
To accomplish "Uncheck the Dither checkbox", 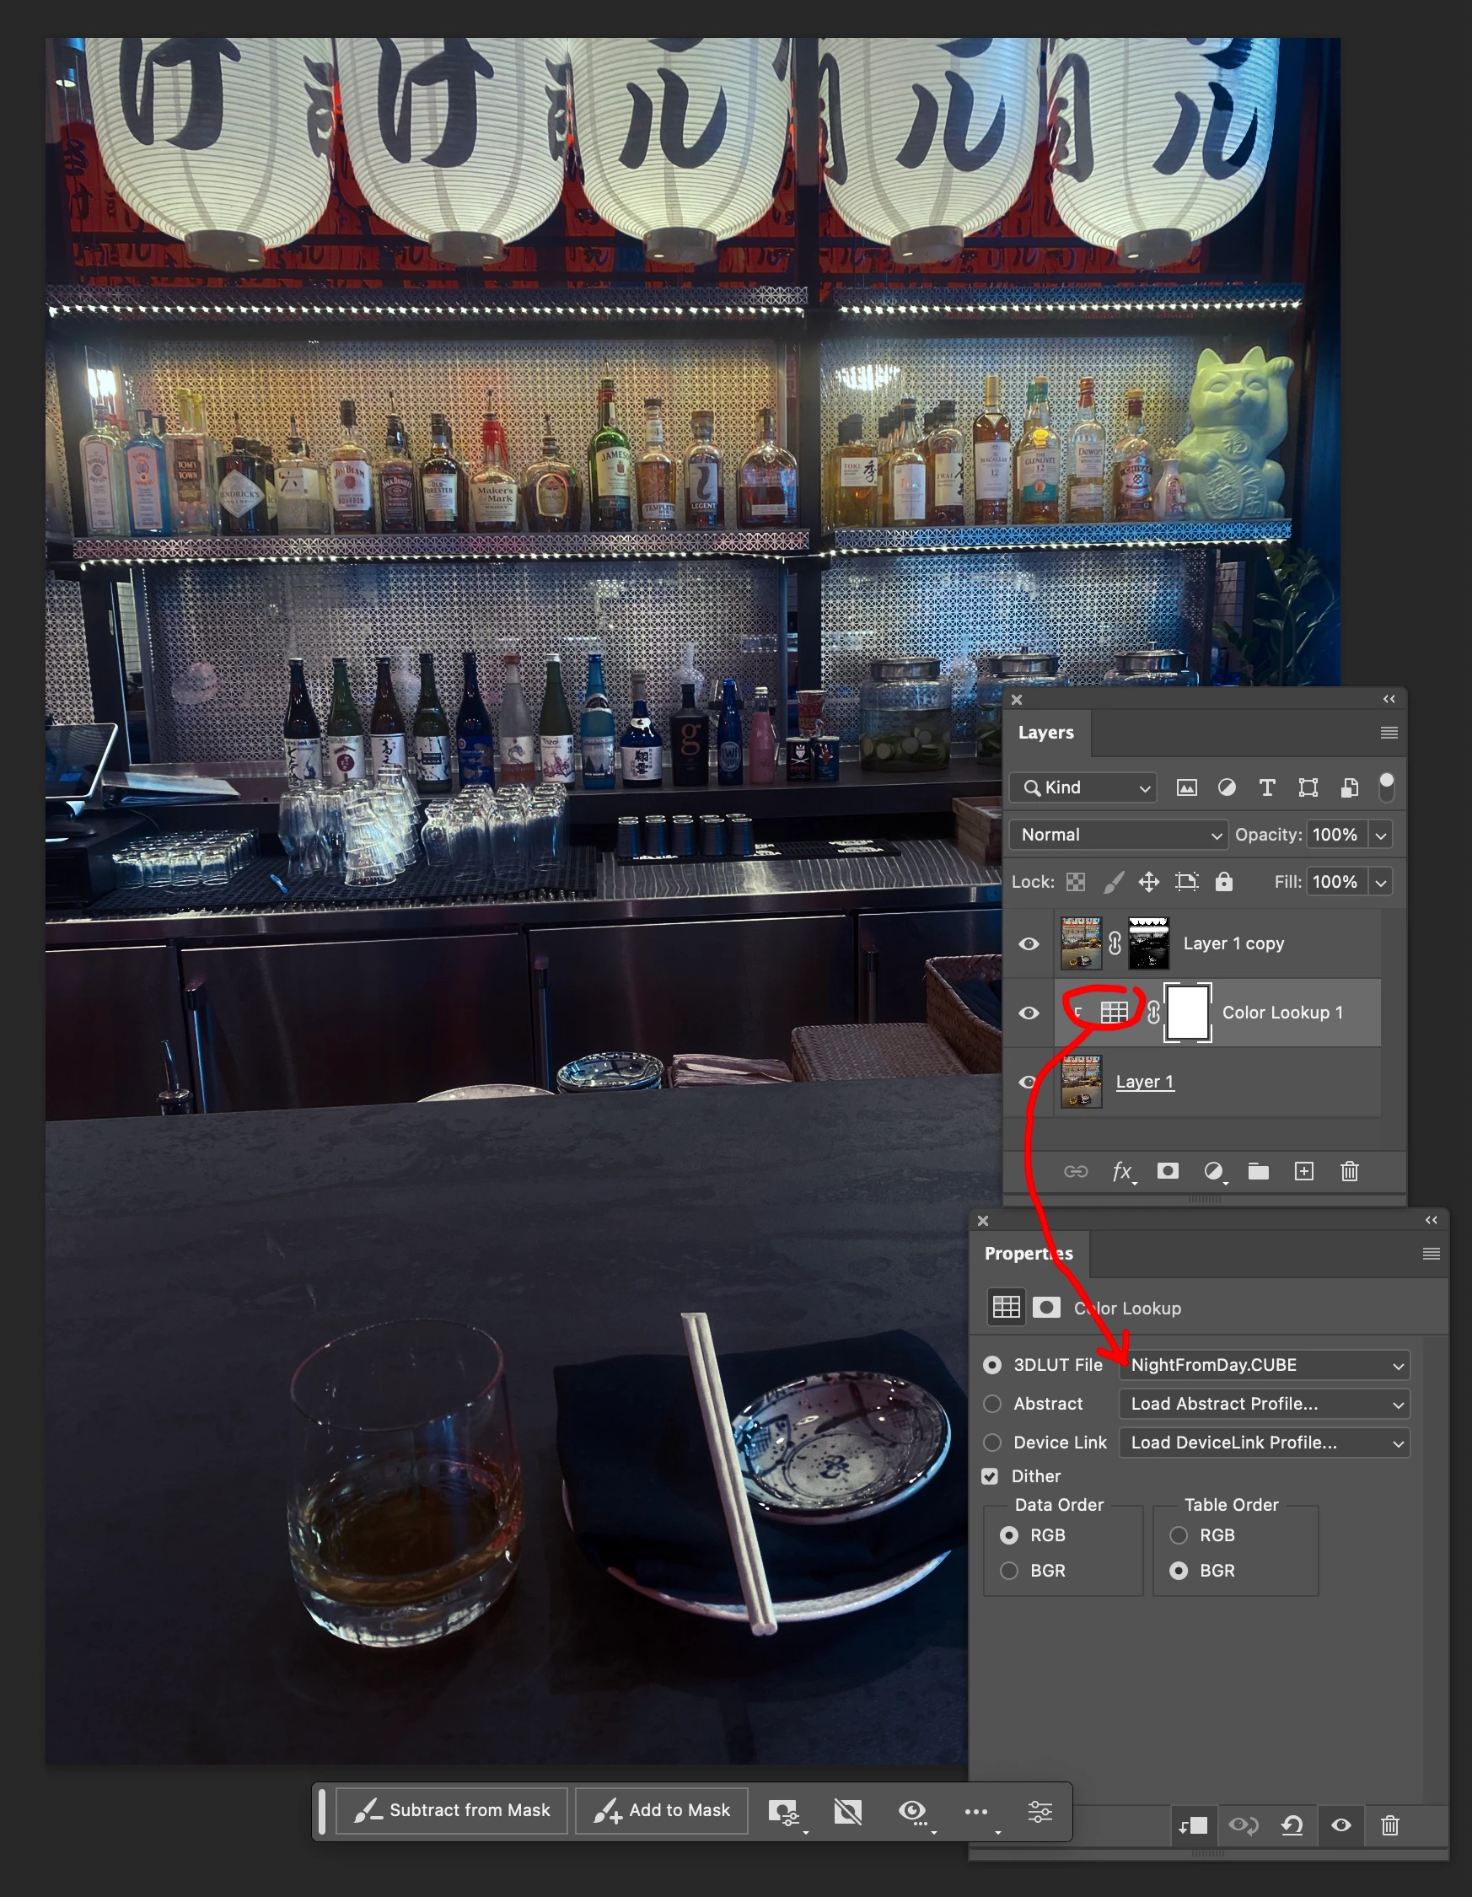I will click(x=989, y=1476).
